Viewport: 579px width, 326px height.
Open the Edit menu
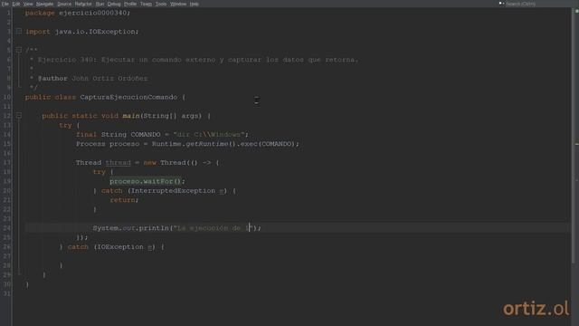click(16, 4)
